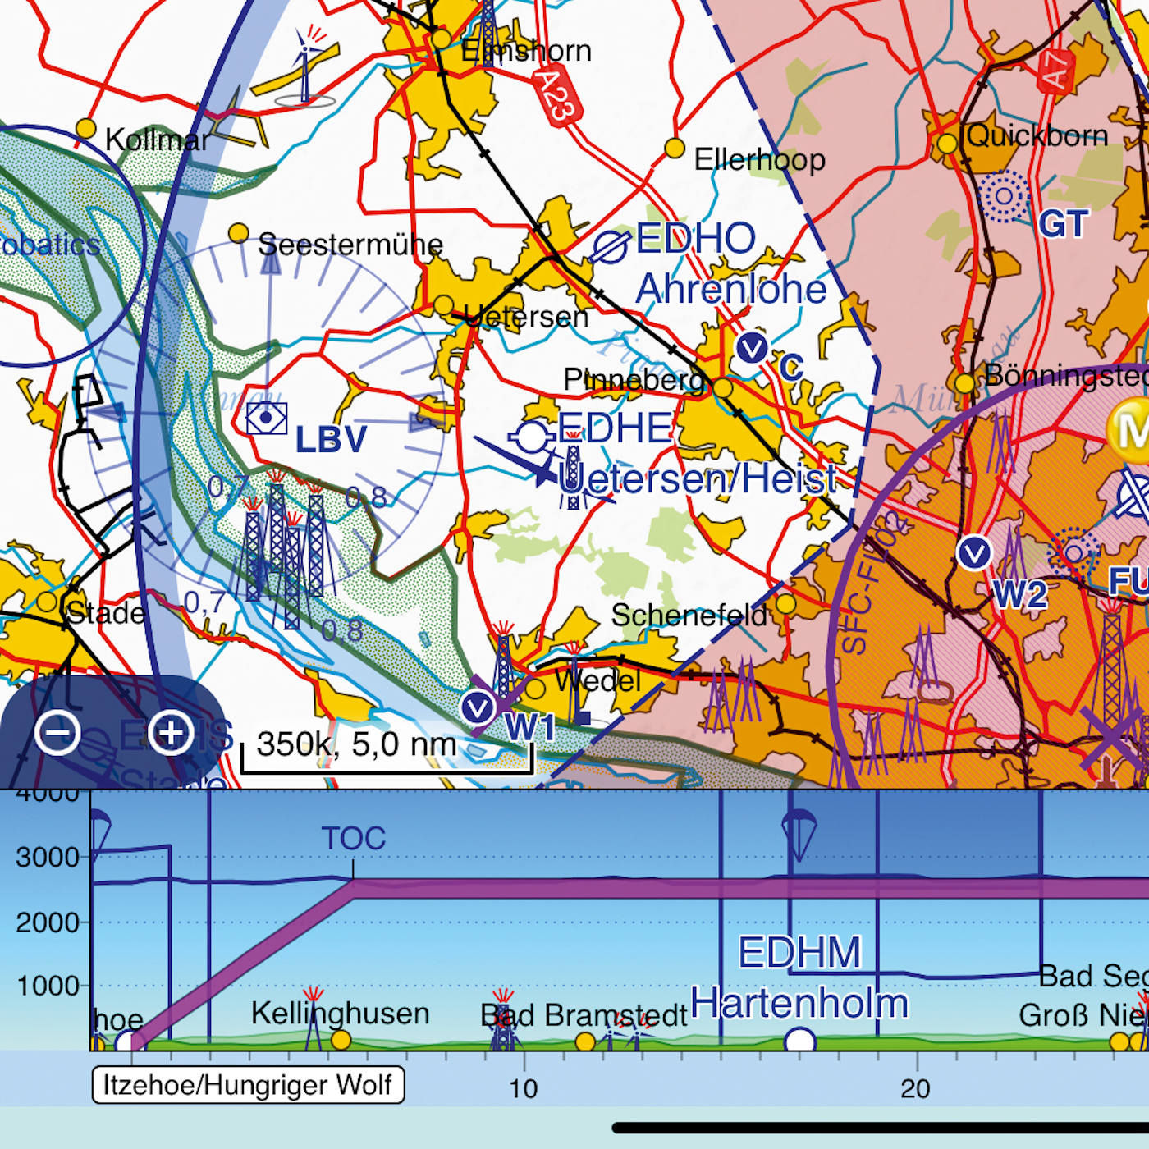Screen dimensions: 1149x1149
Task: Select the EDHO Ahrenlohe airfield symbol
Action: [x=610, y=246]
